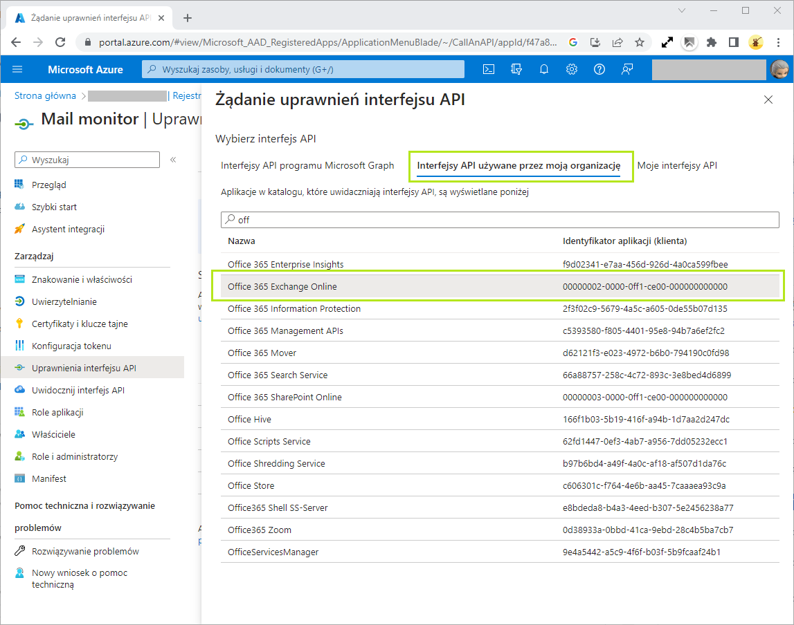794x625 pixels.
Task: Open Uwierzytelnianie in sidebar
Action: (64, 302)
